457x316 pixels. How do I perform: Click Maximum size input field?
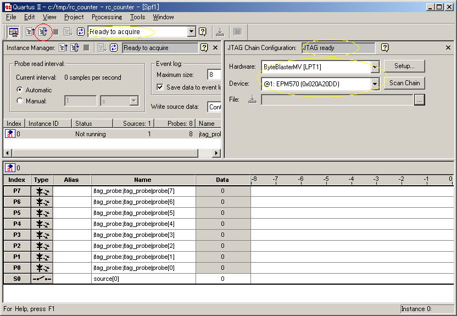pos(214,75)
